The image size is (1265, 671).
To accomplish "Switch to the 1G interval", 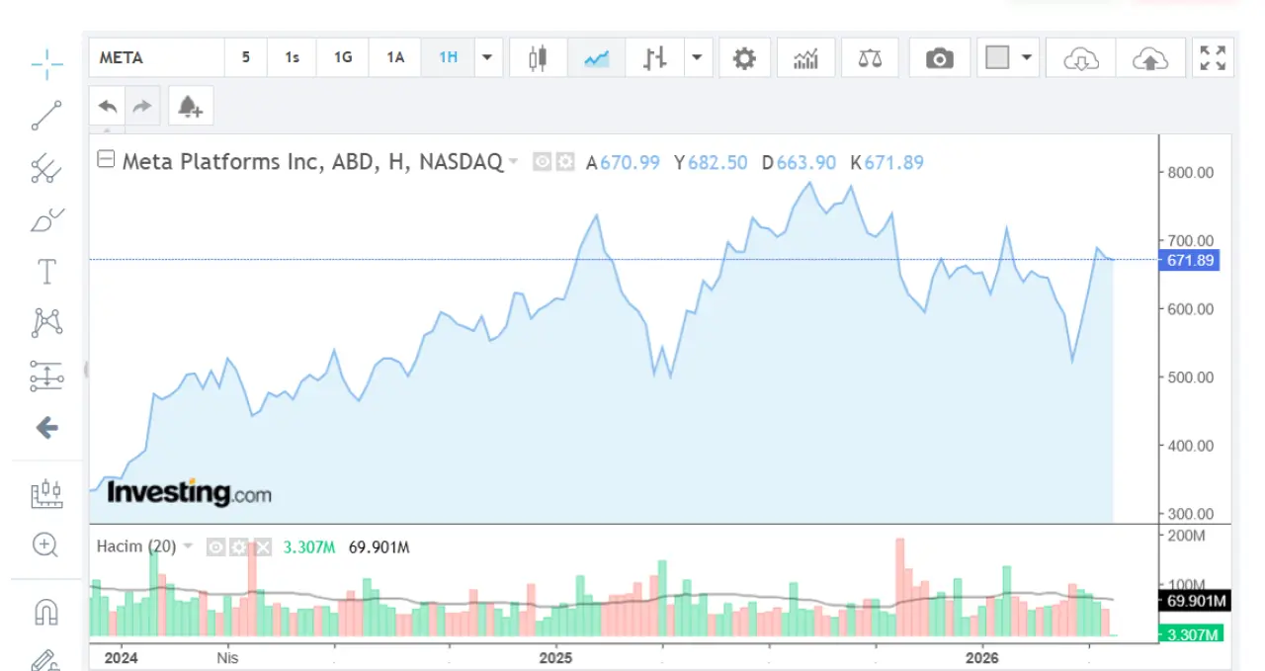I will click(343, 58).
